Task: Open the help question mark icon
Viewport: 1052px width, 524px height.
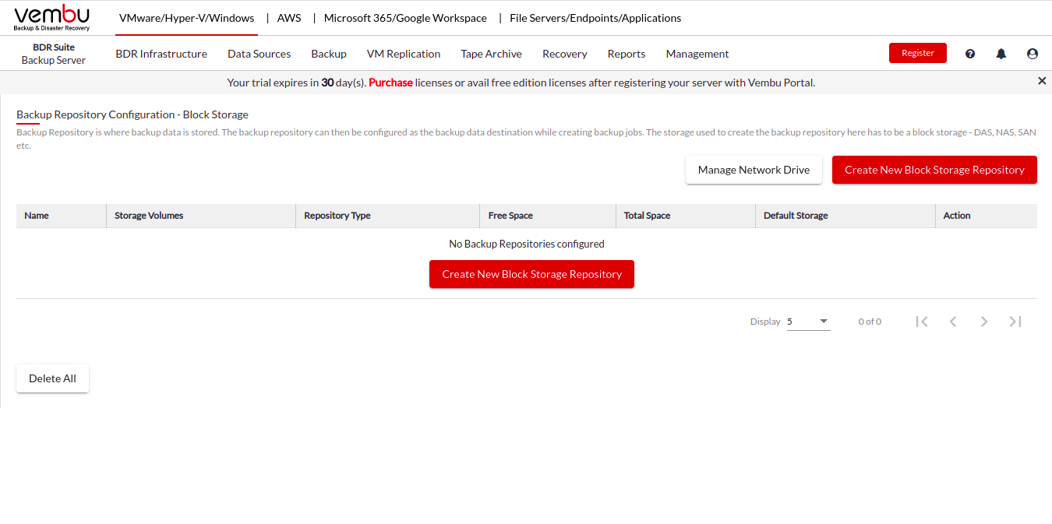Action: pyautogui.click(x=970, y=54)
